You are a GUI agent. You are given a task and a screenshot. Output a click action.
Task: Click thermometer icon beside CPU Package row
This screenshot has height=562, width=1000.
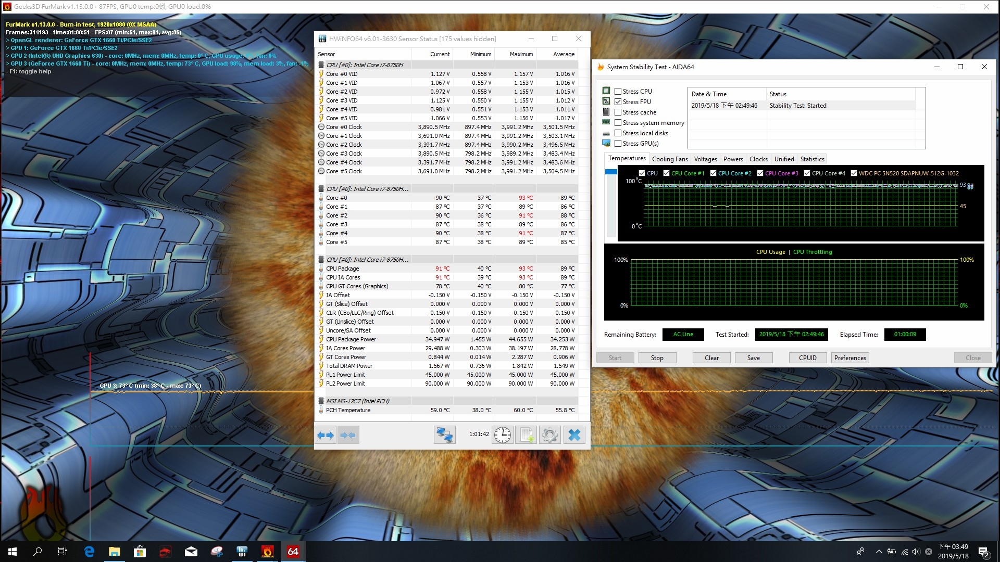click(x=321, y=269)
